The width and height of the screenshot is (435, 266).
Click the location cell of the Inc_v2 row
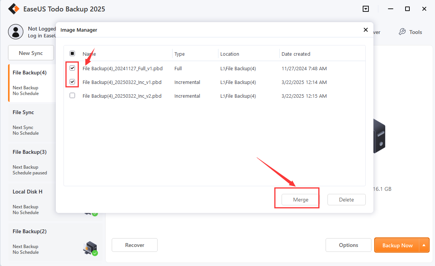238,96
